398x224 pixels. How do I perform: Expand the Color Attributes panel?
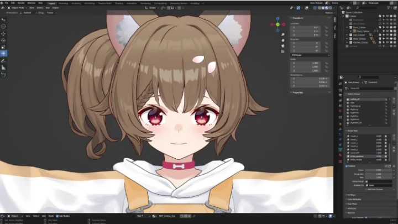pyautogui.click(x=353, y=199)
